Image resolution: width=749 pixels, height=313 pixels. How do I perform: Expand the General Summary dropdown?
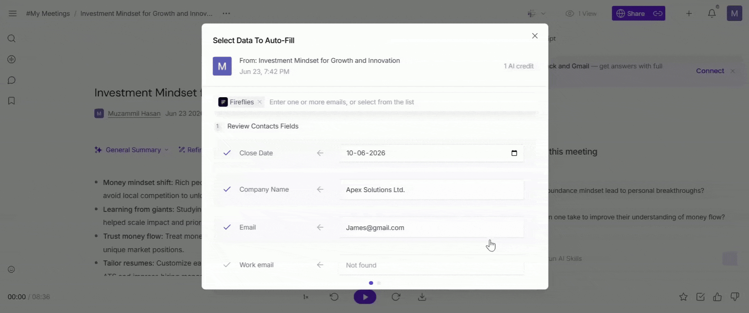point(131,150)
